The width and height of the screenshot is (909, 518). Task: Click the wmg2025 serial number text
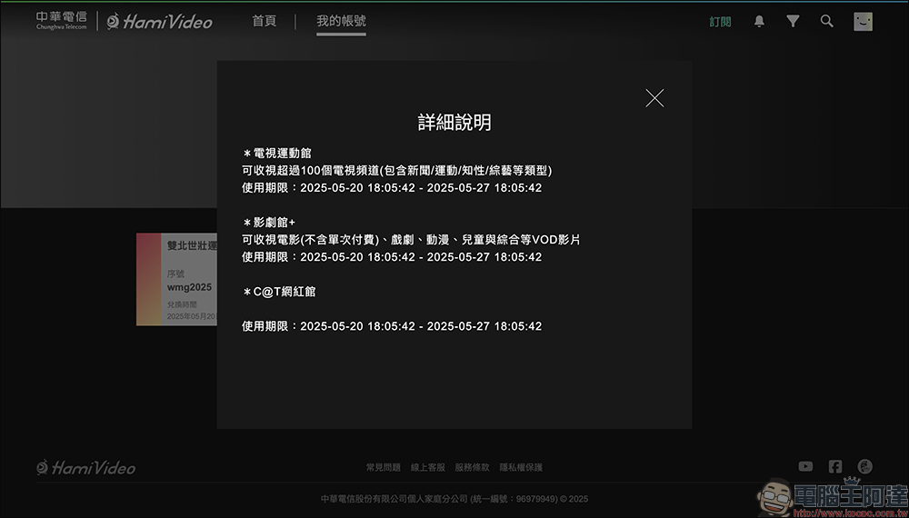[190, 287]
